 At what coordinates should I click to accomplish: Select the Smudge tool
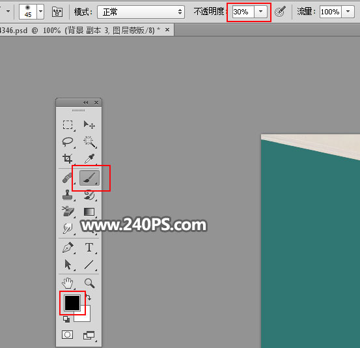click(x=68, y=228)
